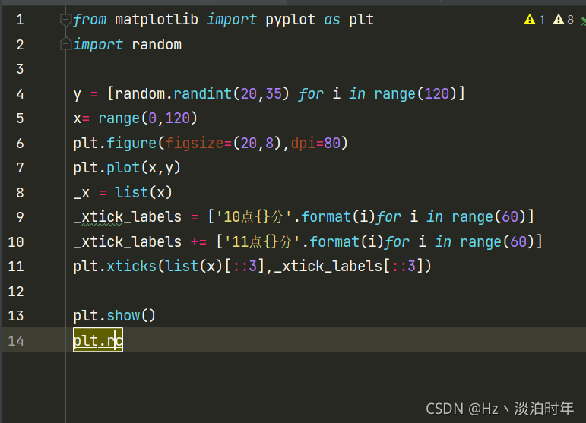Click the += operator on line 10
Viewport: 586px width, 423px height.
click(198, 242)
